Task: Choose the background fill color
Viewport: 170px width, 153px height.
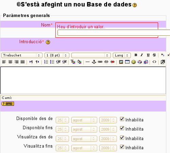Action: [79, 62]
